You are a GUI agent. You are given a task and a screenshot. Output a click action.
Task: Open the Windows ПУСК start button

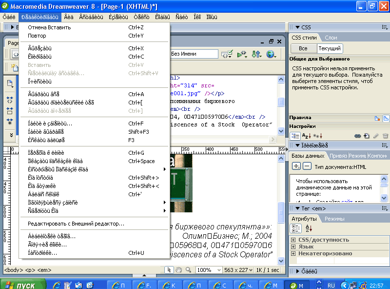[23, 285]
